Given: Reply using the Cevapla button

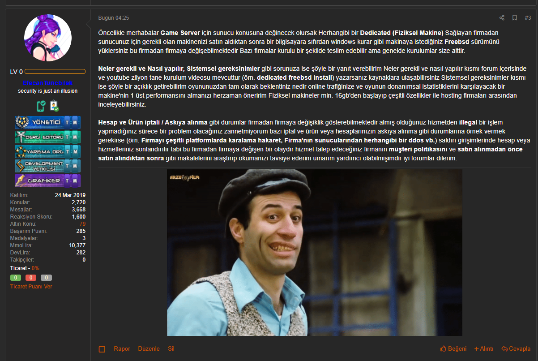Looking at the screenshot, I should click(x=516, y=349).
